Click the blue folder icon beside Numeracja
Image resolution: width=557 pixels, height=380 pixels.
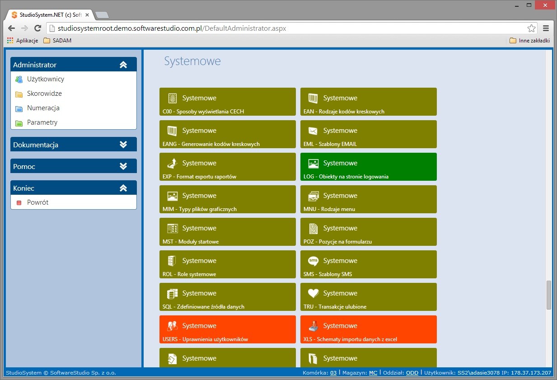[19, 108]
